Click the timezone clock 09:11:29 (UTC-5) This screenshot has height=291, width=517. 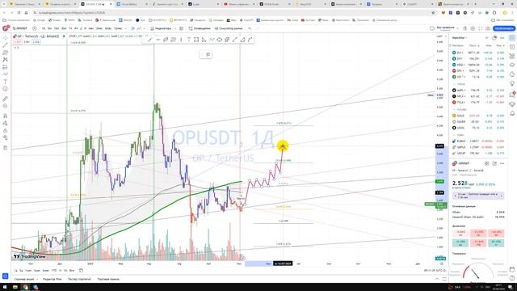point(435,271)
